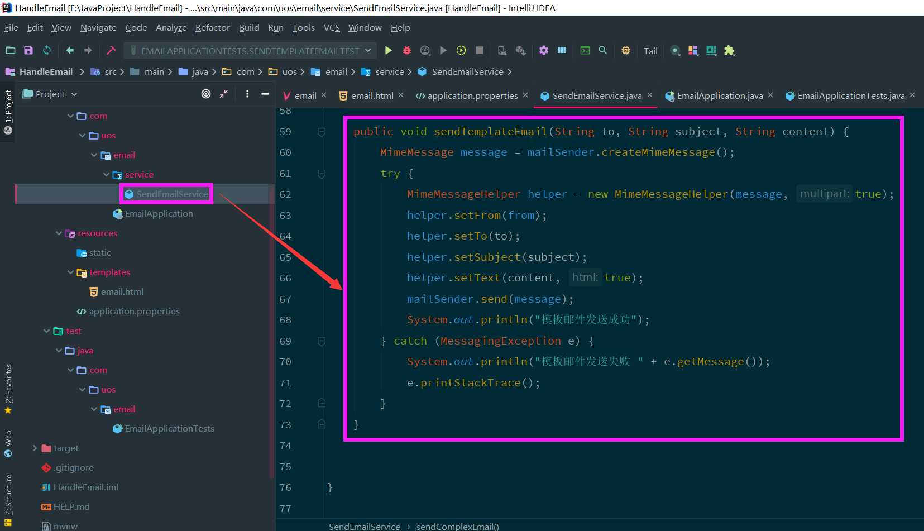Collapse the email package under main
The image size is (924, 531).
click(94, 155)
